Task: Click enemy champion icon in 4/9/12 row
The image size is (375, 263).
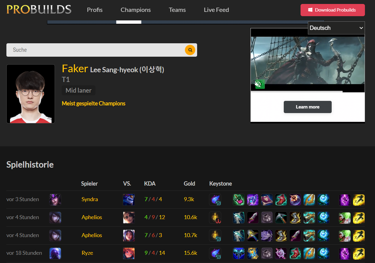Action: coord(129,218)
